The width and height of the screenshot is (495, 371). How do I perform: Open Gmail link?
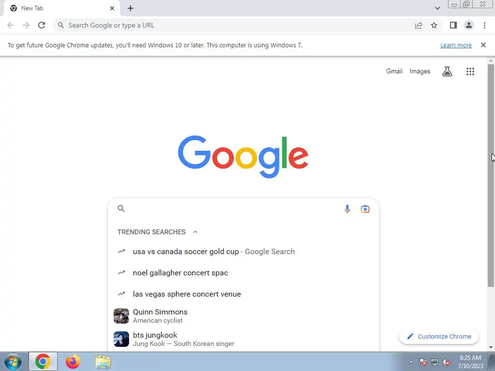tap(394, 71)
